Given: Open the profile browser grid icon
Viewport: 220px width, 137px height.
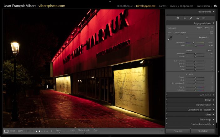Looking at the screenshot, I should 211,32.
